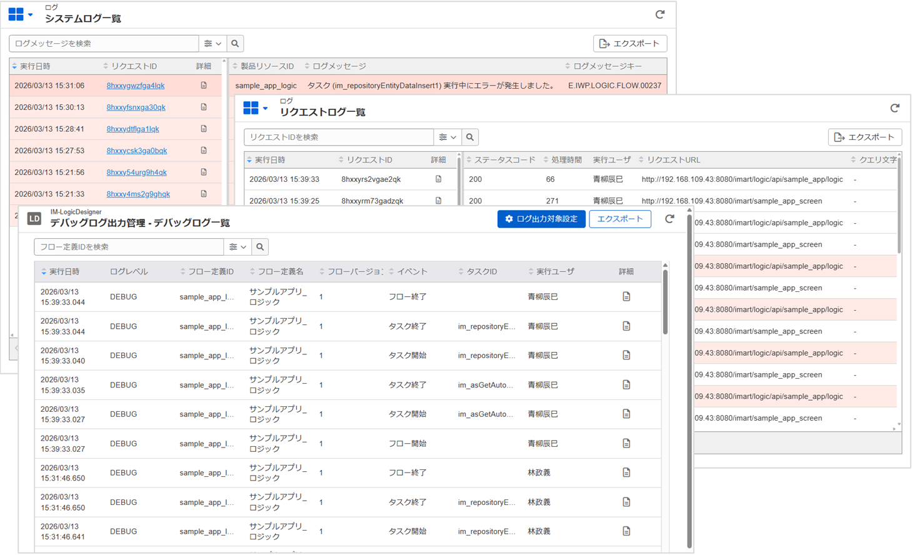
Task: Sort debug logs by 実行日時 column
Action: coord(64,272)
